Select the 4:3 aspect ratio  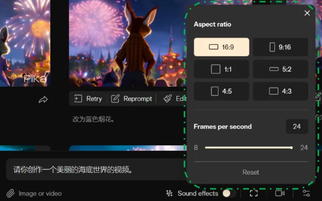pos(281,91)
